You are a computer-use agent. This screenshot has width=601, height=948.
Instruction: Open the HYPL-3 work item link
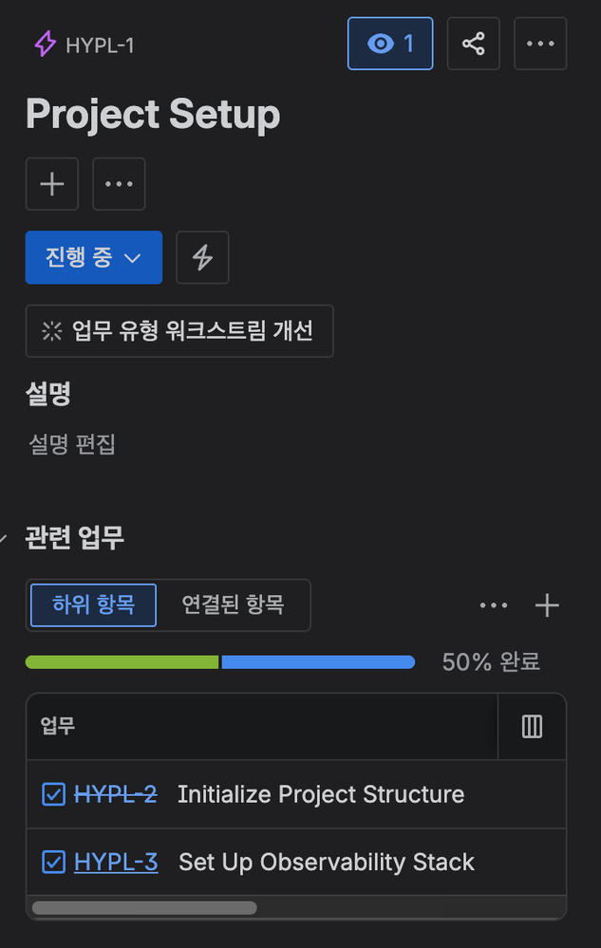click(117, 862)
